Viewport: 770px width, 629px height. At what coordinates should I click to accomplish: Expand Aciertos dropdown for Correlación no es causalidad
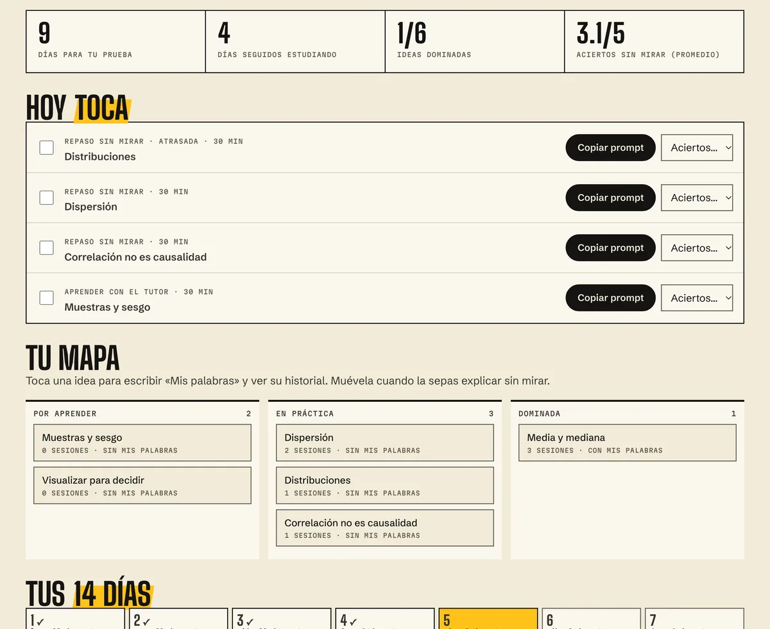click(697, 248)
